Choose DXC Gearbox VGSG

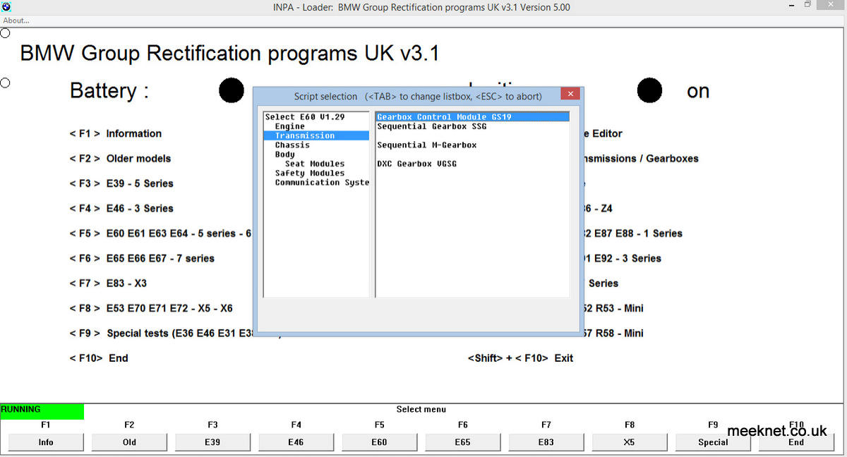coord(416,164)
